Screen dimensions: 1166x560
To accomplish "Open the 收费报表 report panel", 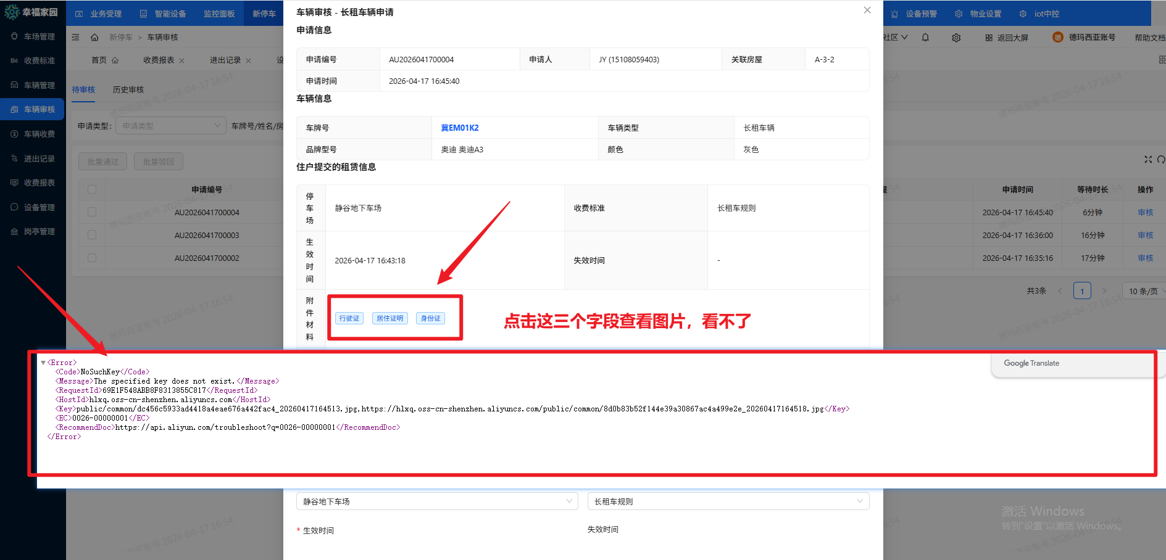I will [x=38, y=183].
